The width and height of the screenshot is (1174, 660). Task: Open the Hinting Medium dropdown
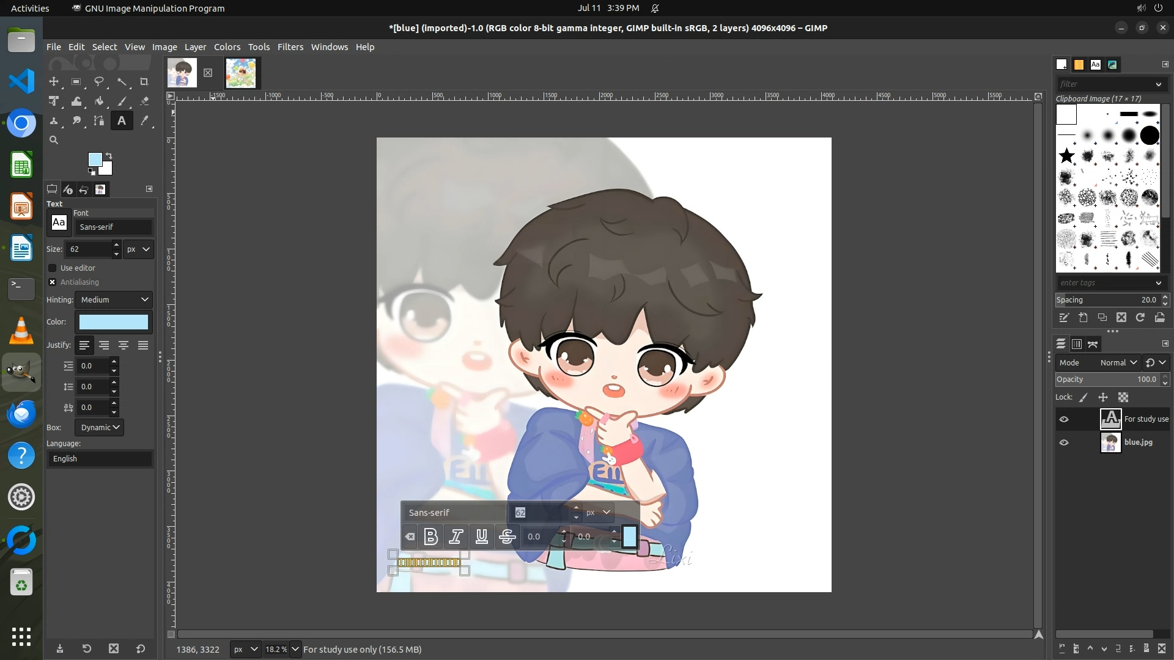114,299
